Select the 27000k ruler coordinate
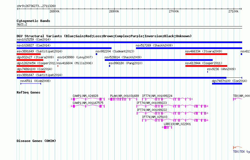The height and width of the screenshot is (160, 250). (174, 11)
